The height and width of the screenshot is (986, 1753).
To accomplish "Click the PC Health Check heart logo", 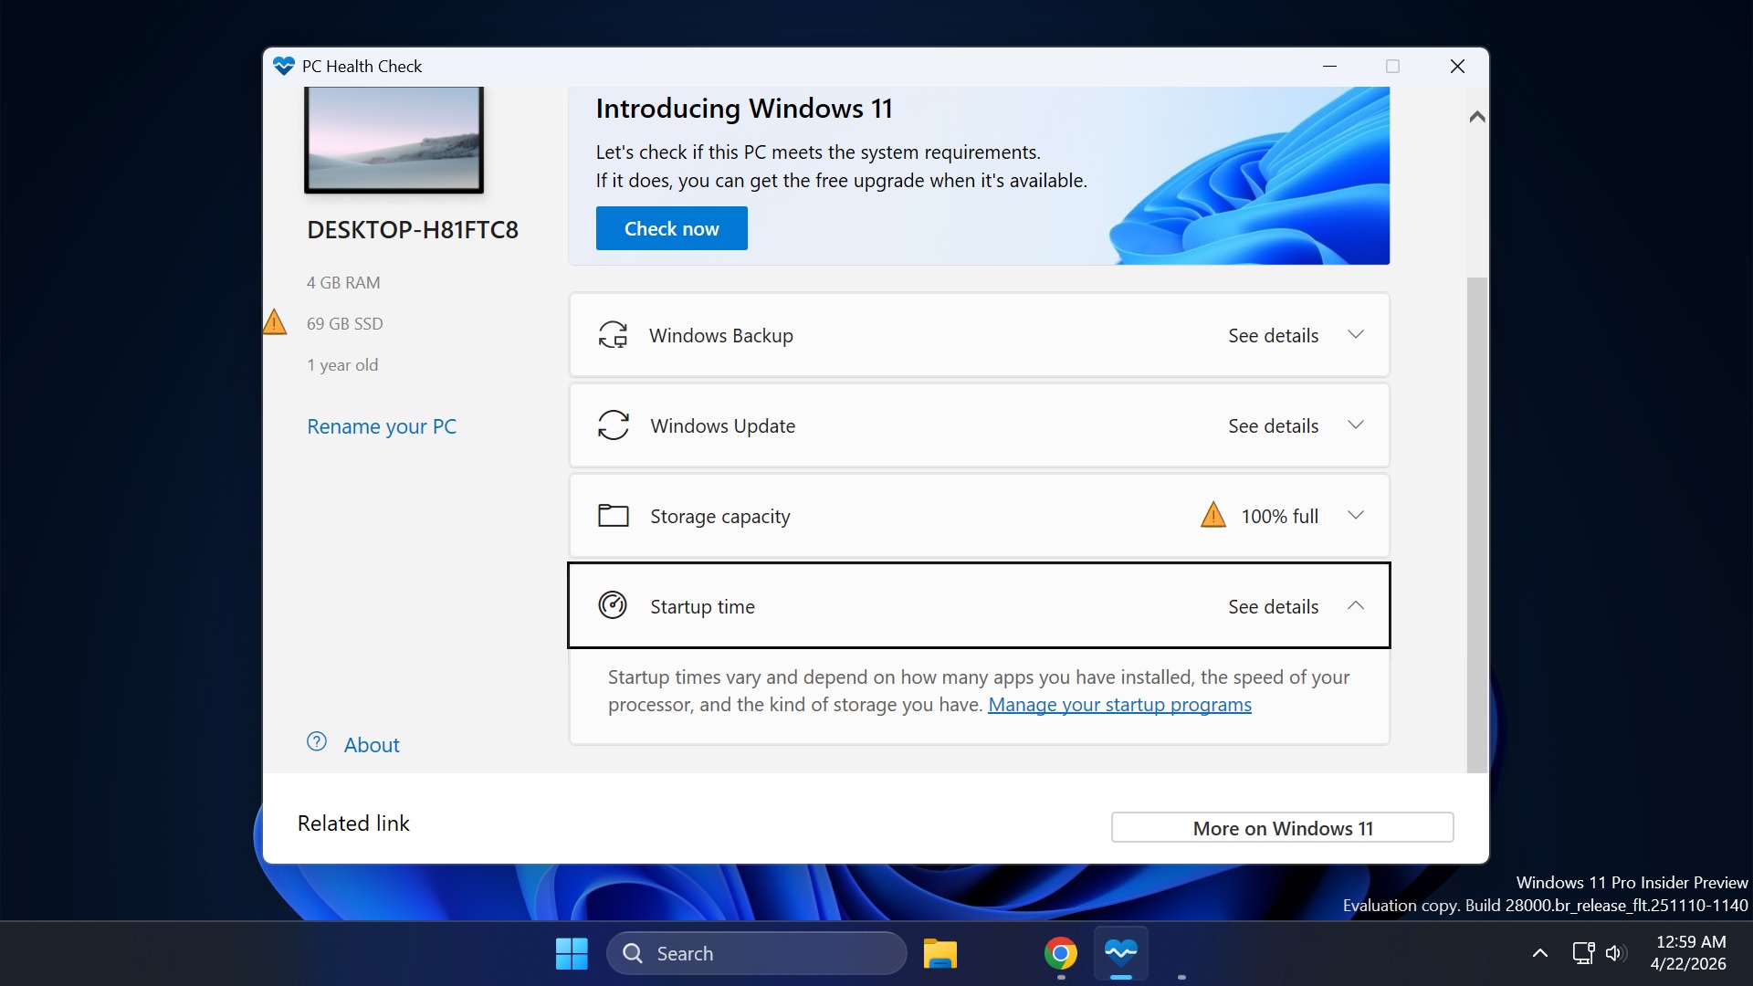I will coord(283,65).
